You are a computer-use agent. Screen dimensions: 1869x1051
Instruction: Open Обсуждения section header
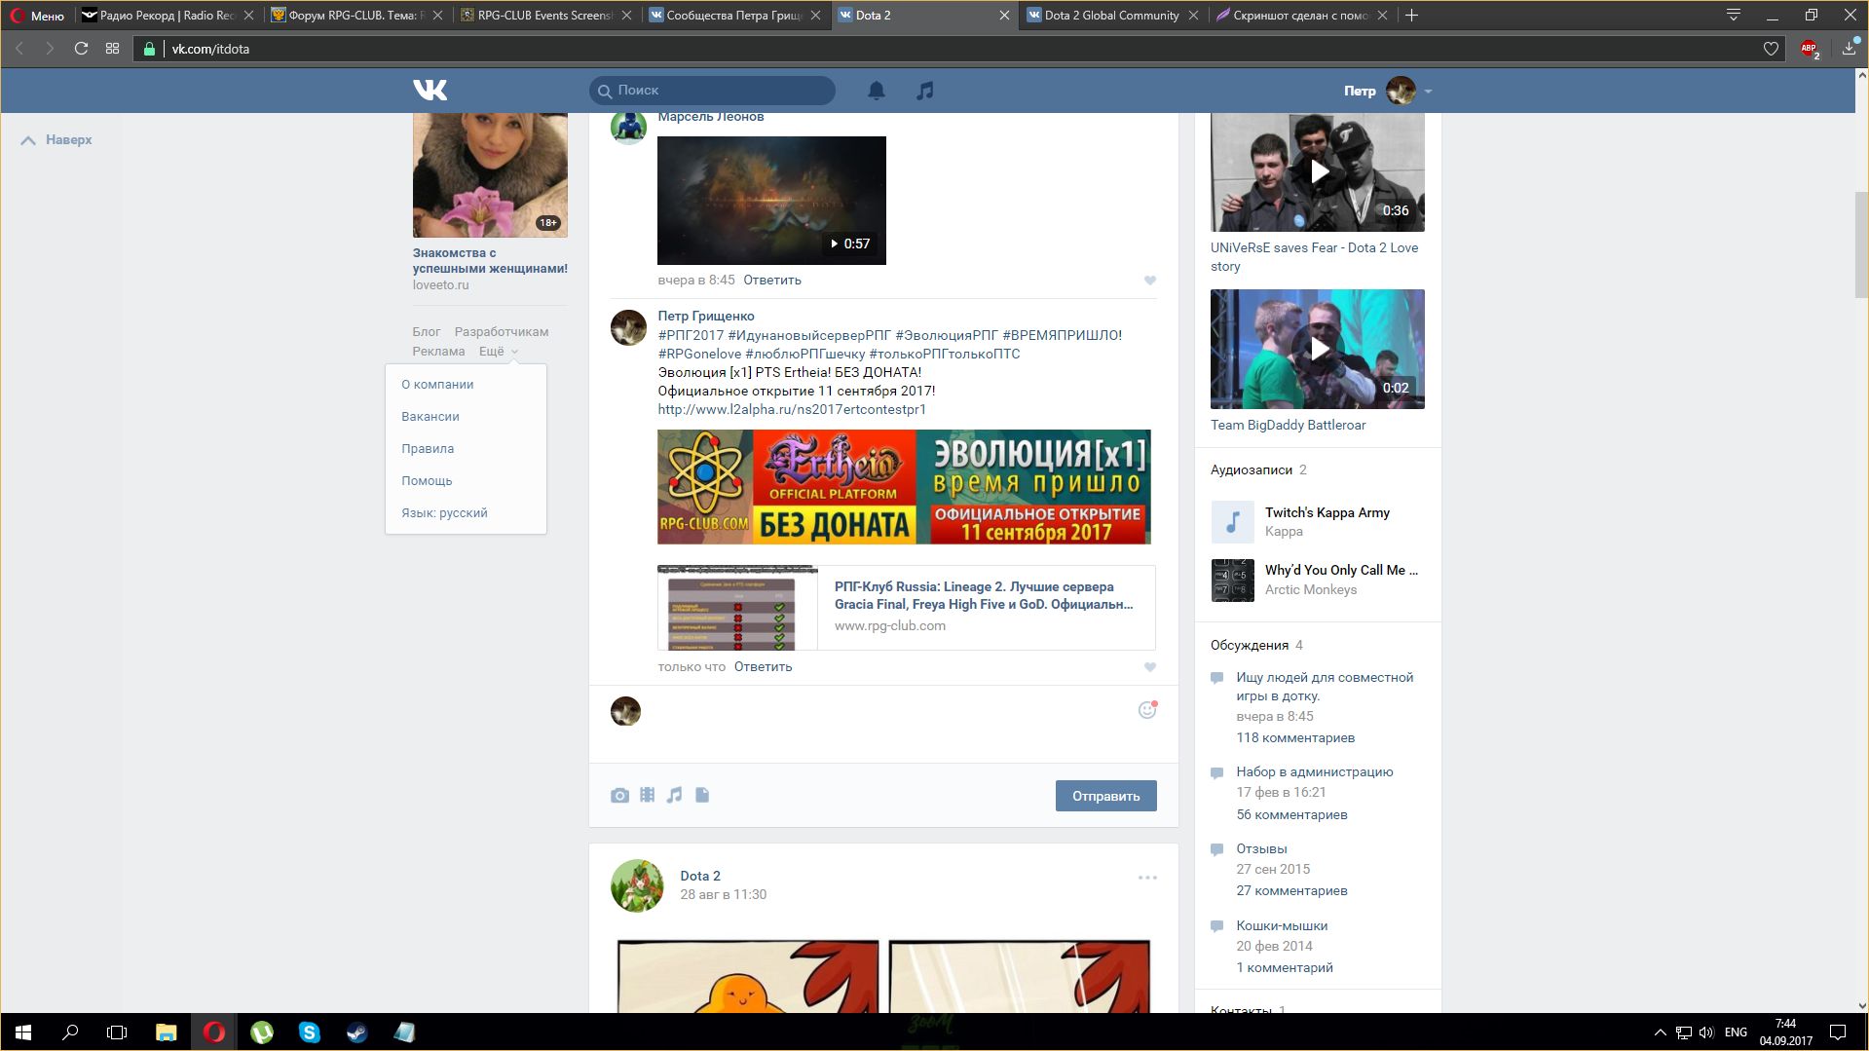(x=1256, y=646)
